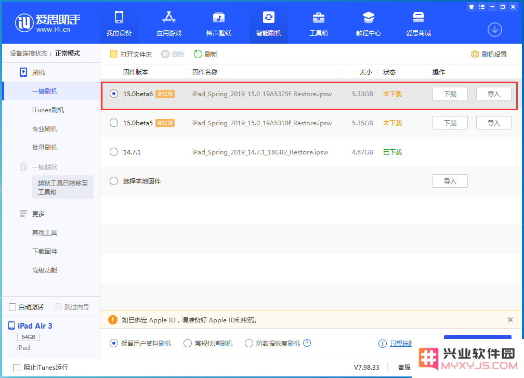Click the 一键越狱 lock icon
The height and width of the screenshot is (378, 524).
[23, 166]
